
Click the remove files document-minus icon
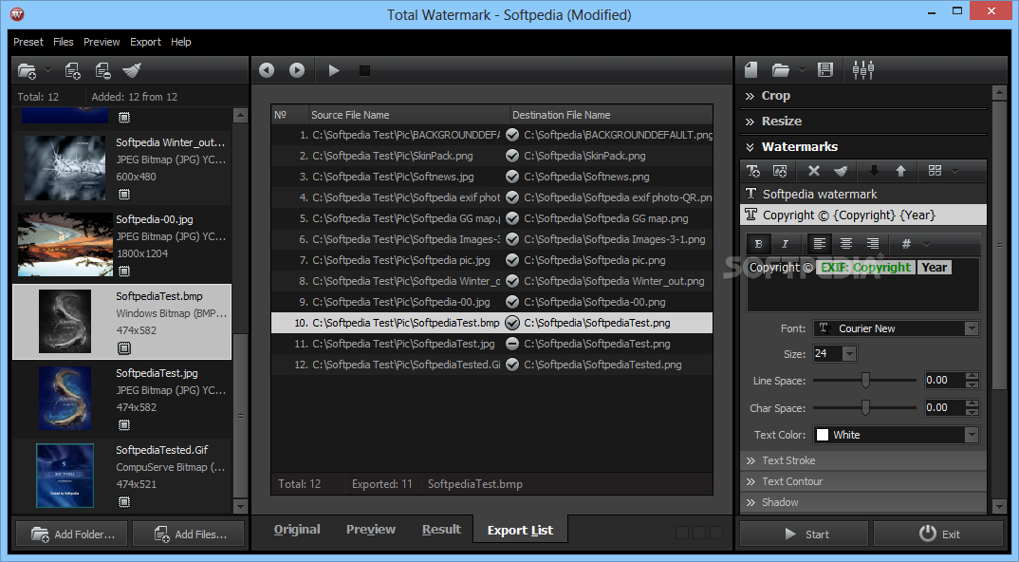pos(102,70)
